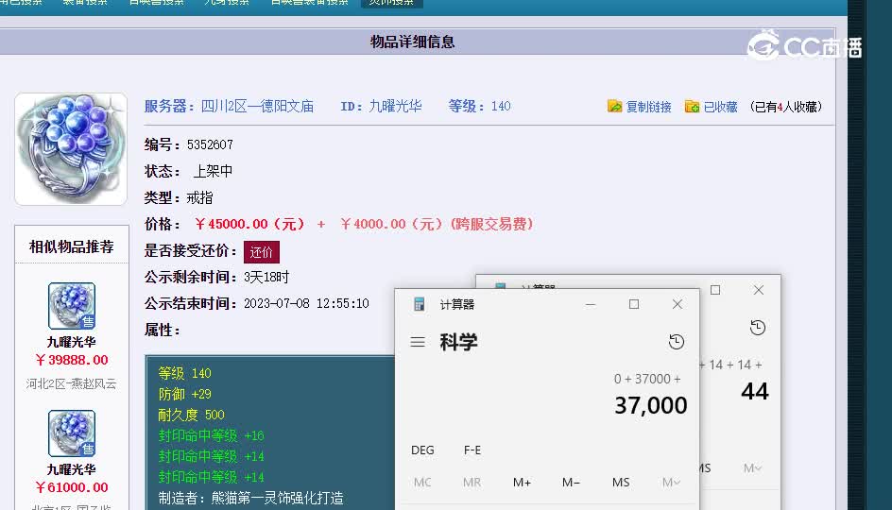Screen dimensions: 892x510
Task: Click the calculator app icon in title bar
Action: [420, 304]
